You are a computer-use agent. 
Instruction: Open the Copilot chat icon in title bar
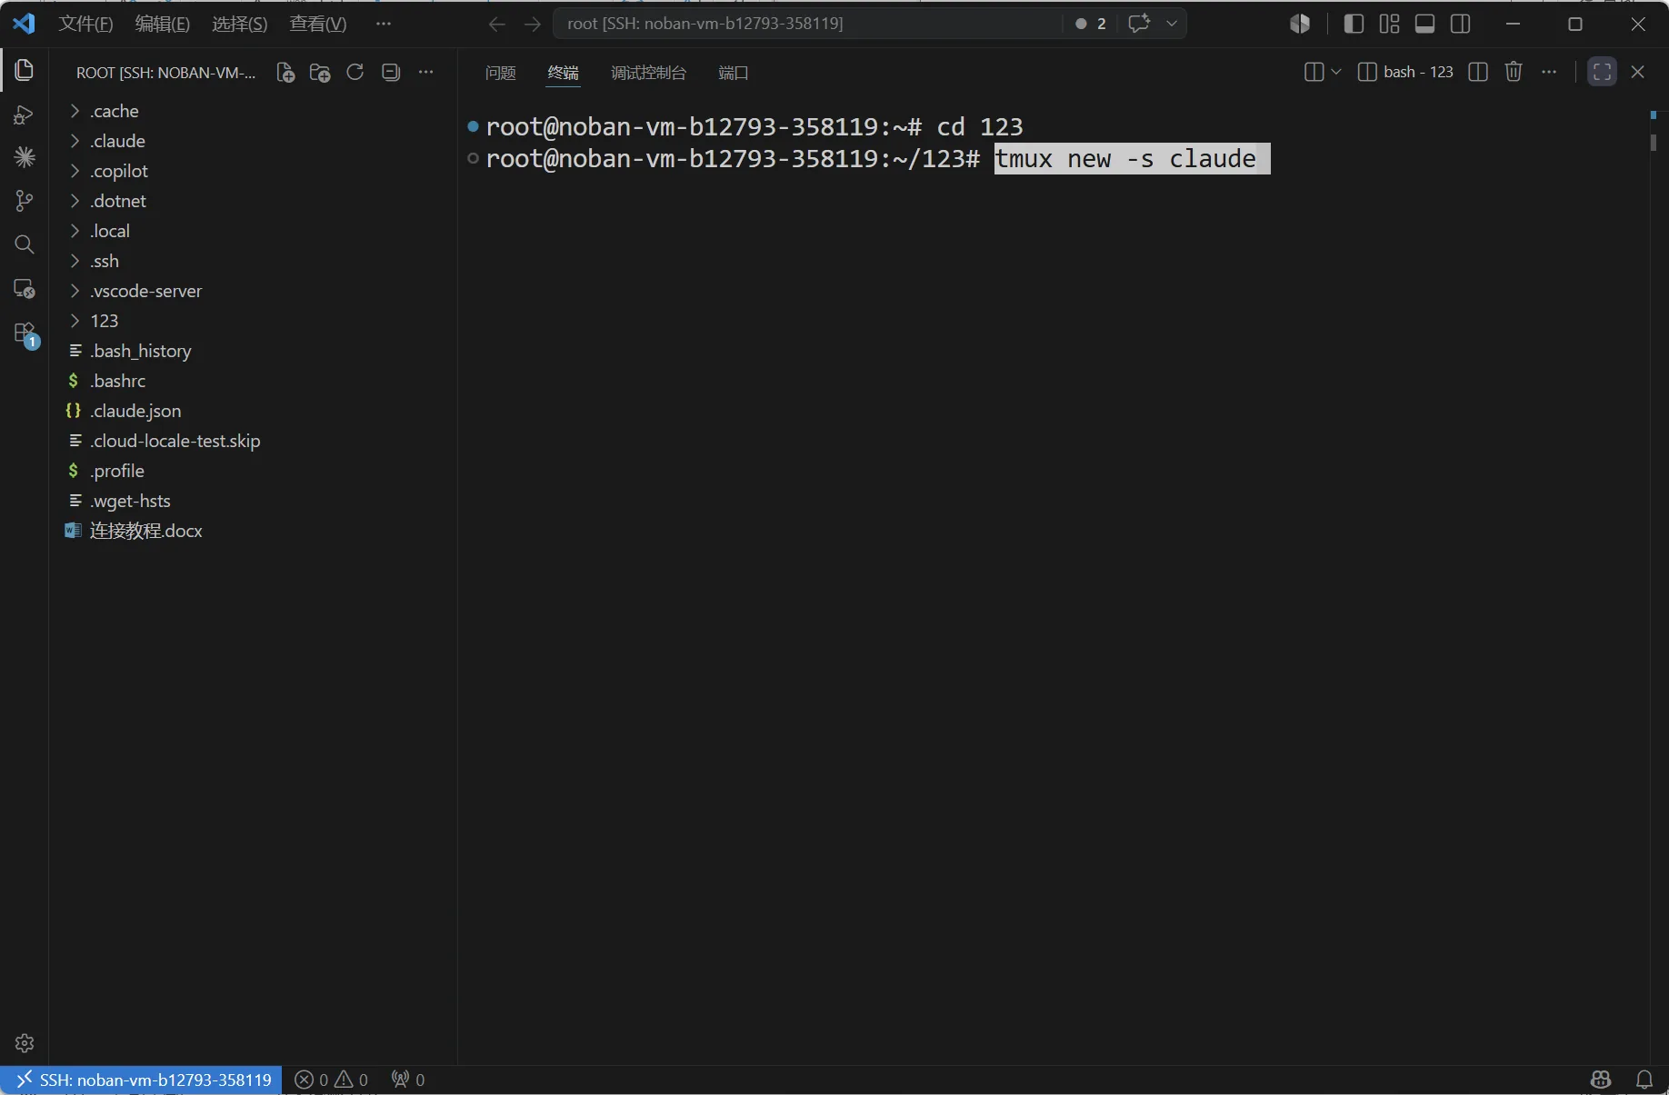point(1139,24)
